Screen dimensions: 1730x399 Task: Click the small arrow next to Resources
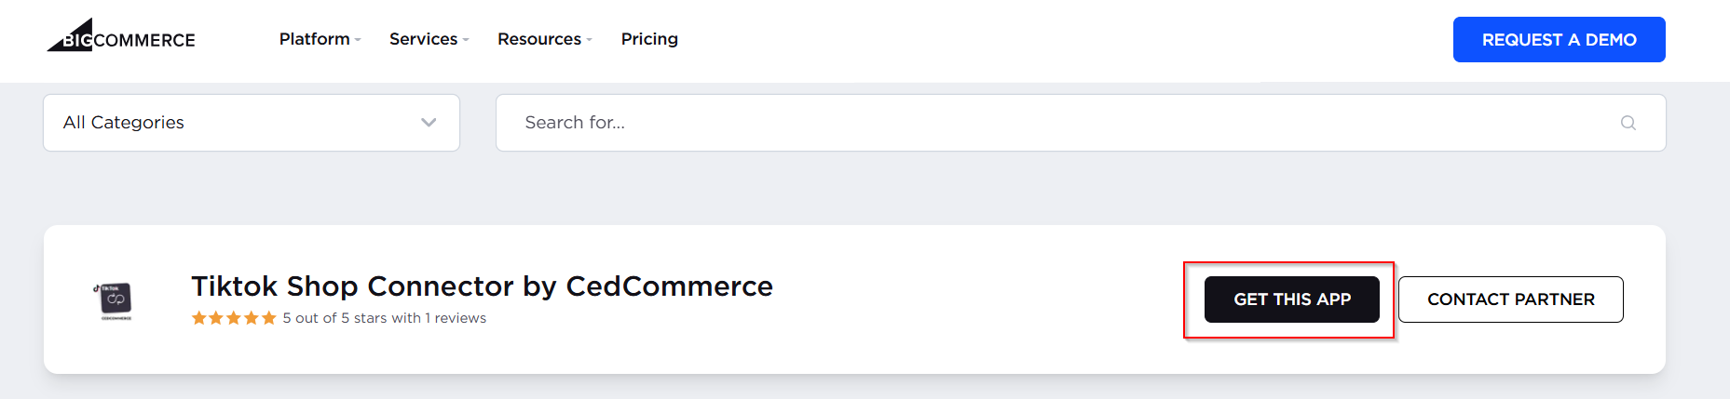589,40
